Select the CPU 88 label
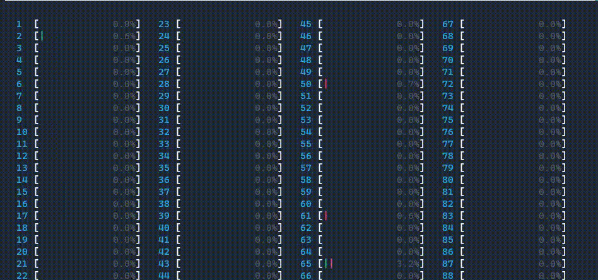The height and width of the screenshot is (280, 598). [447, 275]
